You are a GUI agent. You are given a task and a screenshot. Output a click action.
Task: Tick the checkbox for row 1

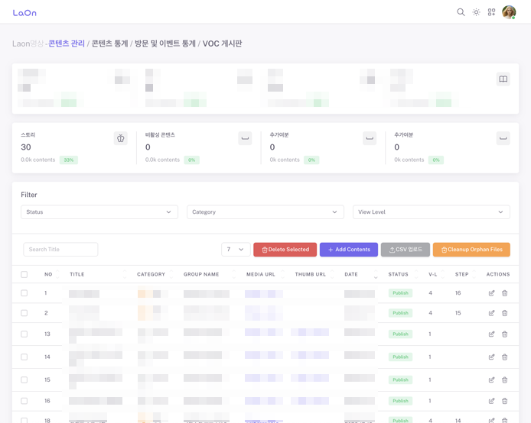24,293
